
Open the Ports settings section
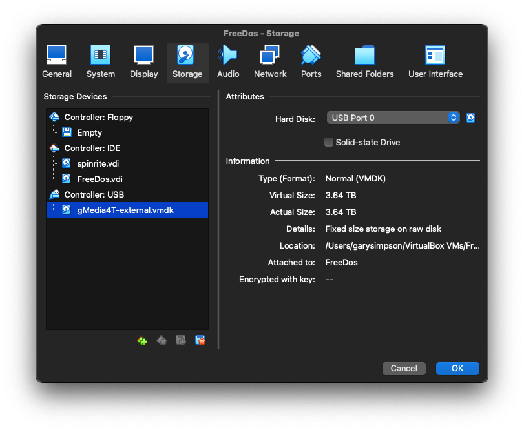coord(311,62)
